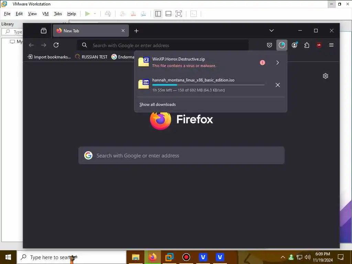
Task: Open VMware Workstation from the taskbar
Action: 169,257
